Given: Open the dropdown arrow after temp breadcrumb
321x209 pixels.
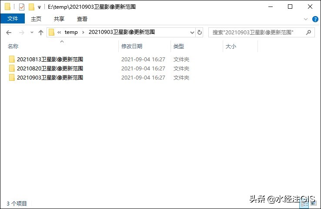Looking at the screenshot, I should [x=83, y=32].
